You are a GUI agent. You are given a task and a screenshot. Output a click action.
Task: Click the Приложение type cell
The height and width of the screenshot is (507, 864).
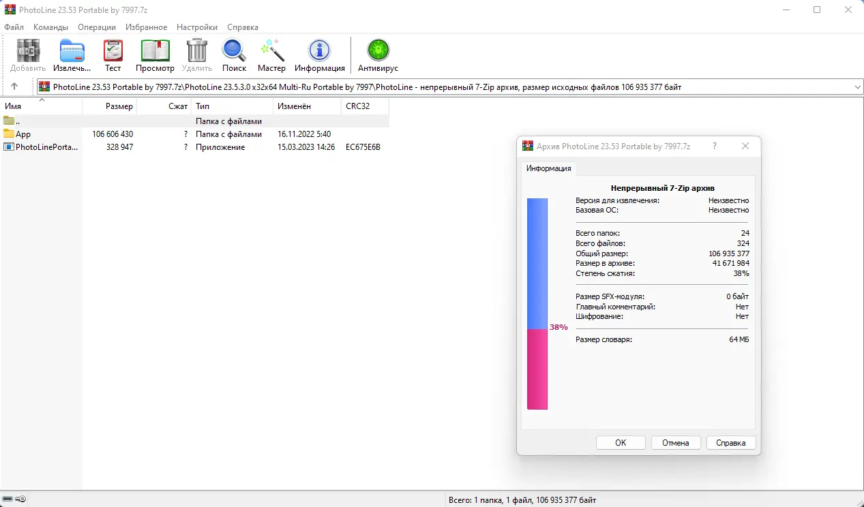coord(220,147)
